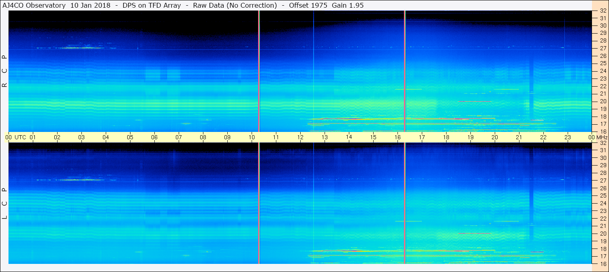Image resolution: width=609 pixels, height=272 pixels.
Task: Select hour label 05 on the UTC axis
Action: pyautogui.click(x=130, y=137)
